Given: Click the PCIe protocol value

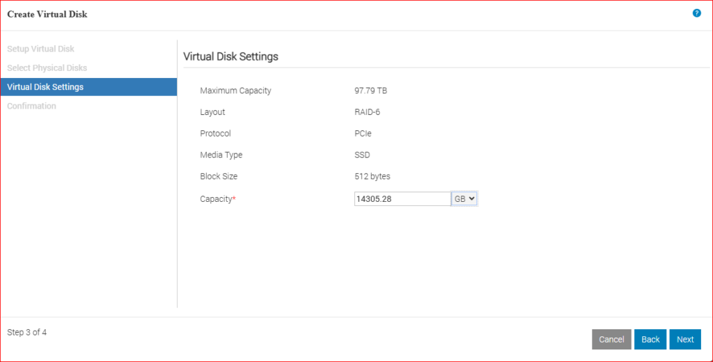Looking at the screenshot, I should tap(363, 134).
